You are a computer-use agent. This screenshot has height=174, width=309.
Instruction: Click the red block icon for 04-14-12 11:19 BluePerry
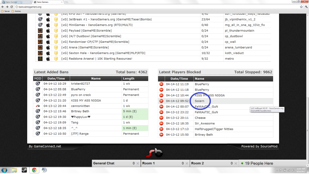click(x=161, y=84)
